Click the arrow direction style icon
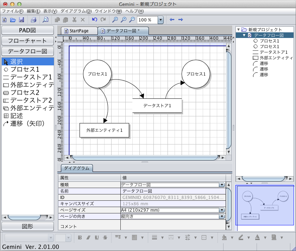Viewport: 296px width, 251px height. 188,237
